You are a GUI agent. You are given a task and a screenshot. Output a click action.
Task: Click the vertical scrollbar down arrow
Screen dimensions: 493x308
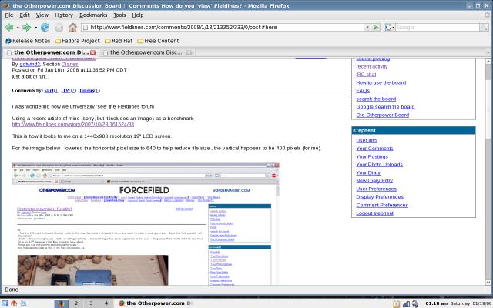point(488,283)
